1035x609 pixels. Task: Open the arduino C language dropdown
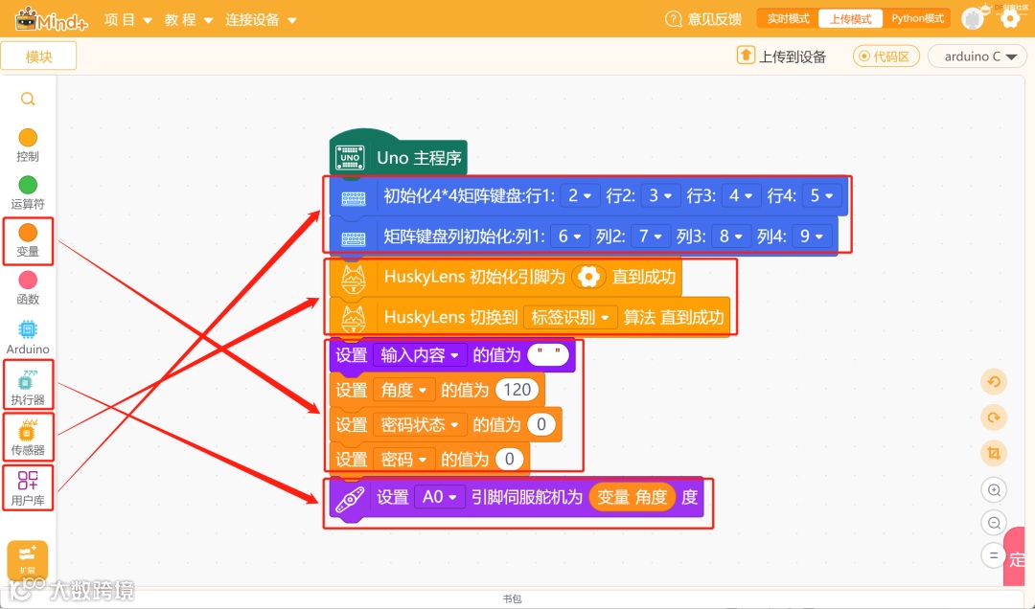coord(977,56)
